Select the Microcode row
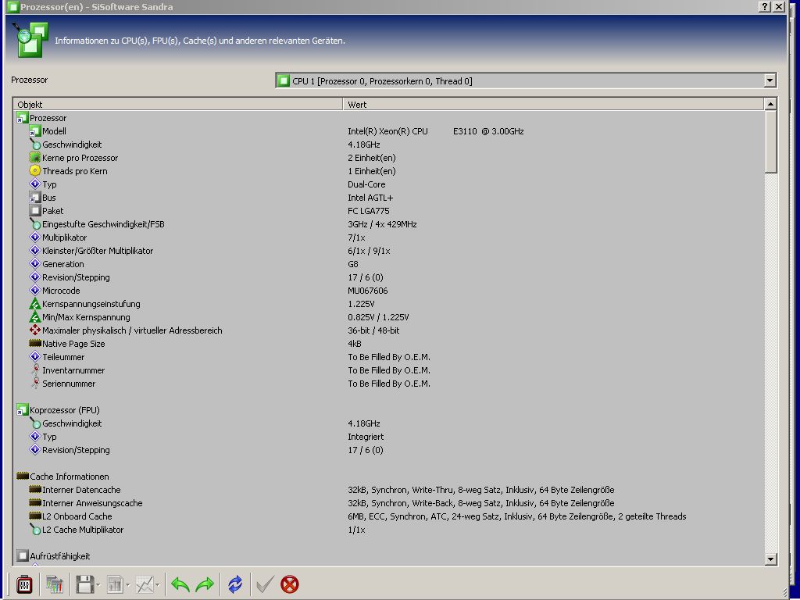The width and height of the screenshot is (800, 600). click(389, 291)
